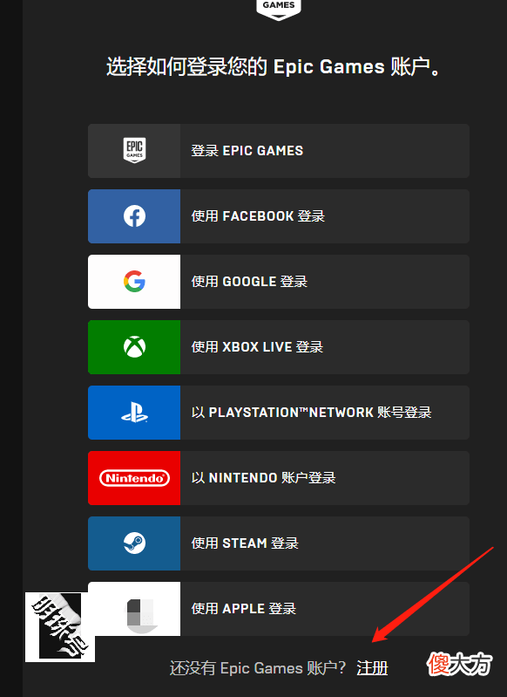Click the Epic Games shield icon
Viewport: 507px width, 697px height.
pos(134,150)
